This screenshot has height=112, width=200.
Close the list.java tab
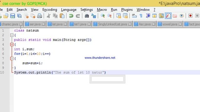pos(65,24)
